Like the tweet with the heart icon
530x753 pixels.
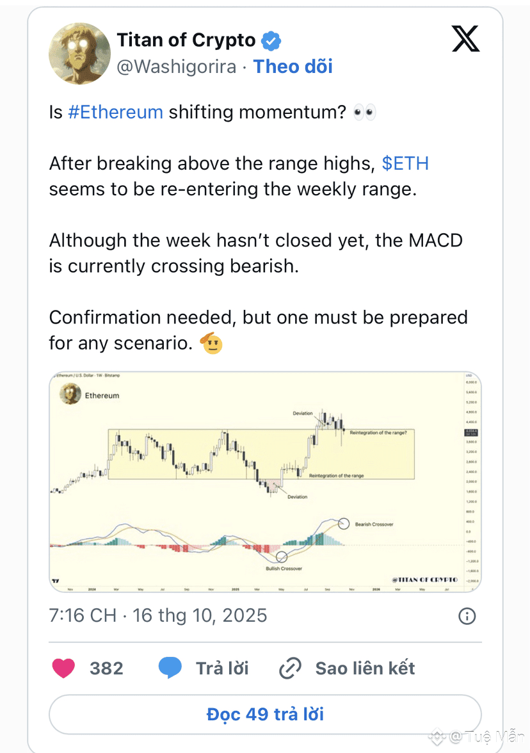(63, 668)
